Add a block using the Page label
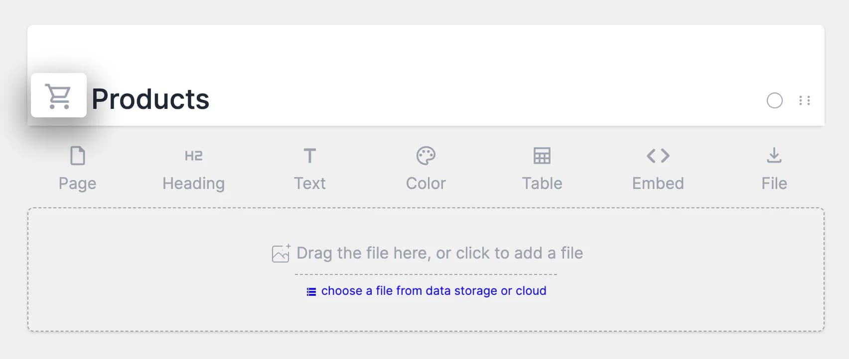 (x=77, y=183)
